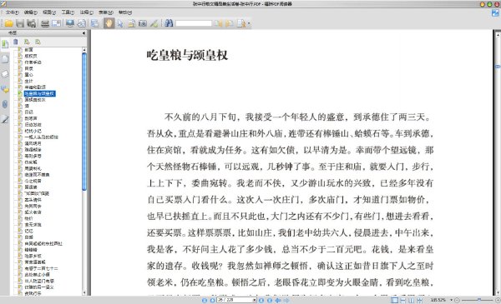The height and width of the screenshot is (304, 501).
Task: Click the previous view blue left arrow
Action: 278,300
